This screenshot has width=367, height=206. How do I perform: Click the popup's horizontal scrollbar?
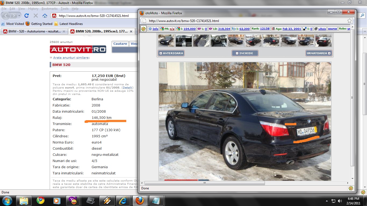(204, 183)
